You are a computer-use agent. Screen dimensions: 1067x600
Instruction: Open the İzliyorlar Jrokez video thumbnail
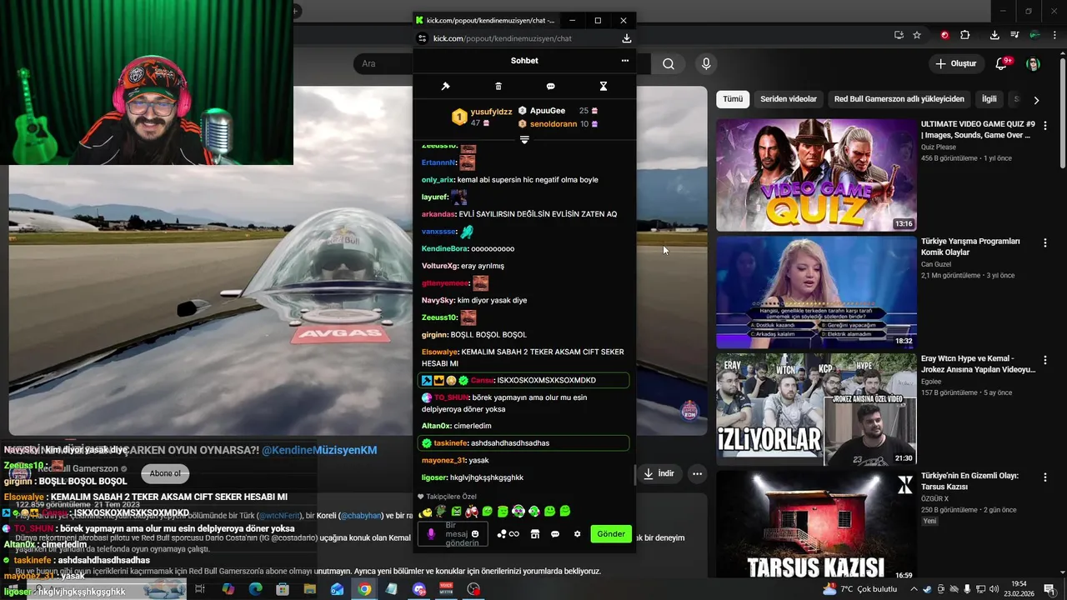[816, 410]
